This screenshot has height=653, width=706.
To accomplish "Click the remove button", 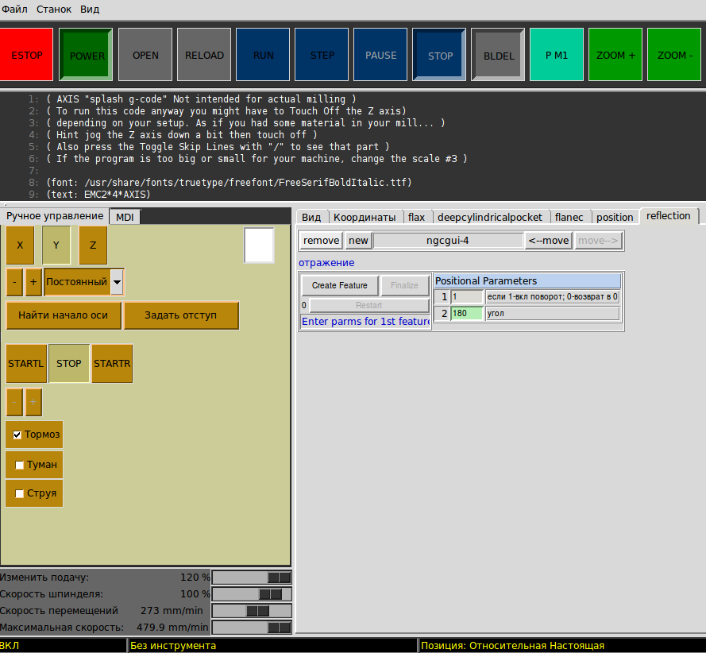I will coord(321,241).
